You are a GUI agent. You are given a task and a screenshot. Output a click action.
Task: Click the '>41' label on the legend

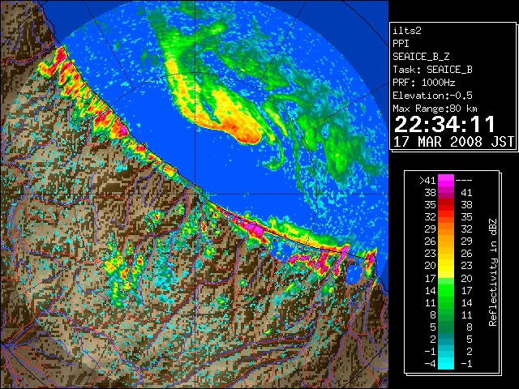pos(427,180)
